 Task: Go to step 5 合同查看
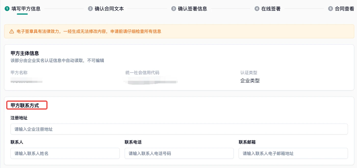[341, 9]
